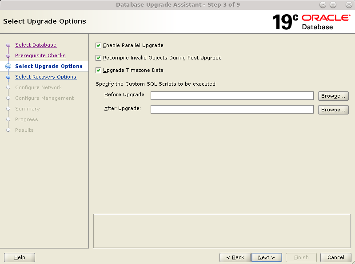Click the Select Recovery Options step bullet
This screenshot has width=355, height=264.
click(8, 77)
